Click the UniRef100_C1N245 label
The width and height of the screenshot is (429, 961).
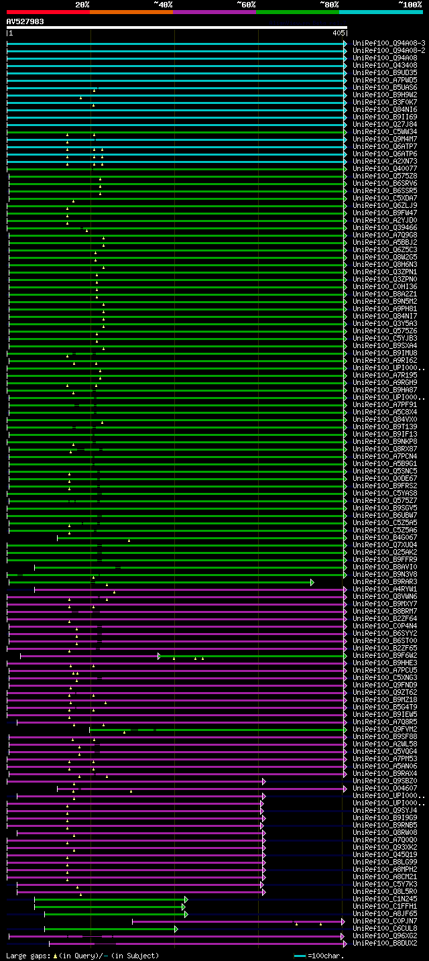[x=385, y=899]
